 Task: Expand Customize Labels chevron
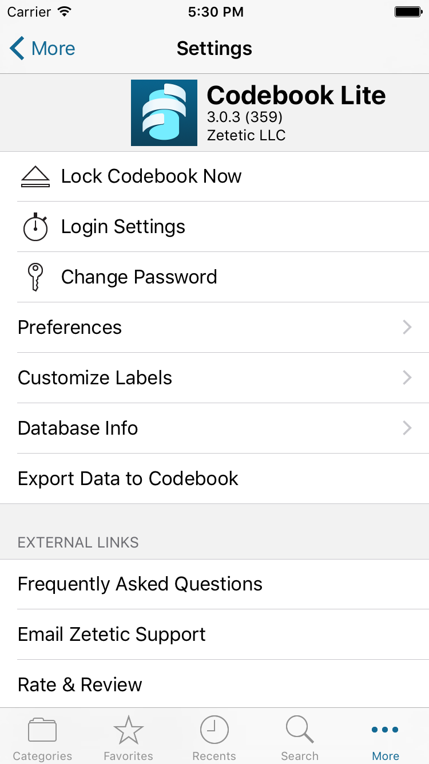[407, 378]
